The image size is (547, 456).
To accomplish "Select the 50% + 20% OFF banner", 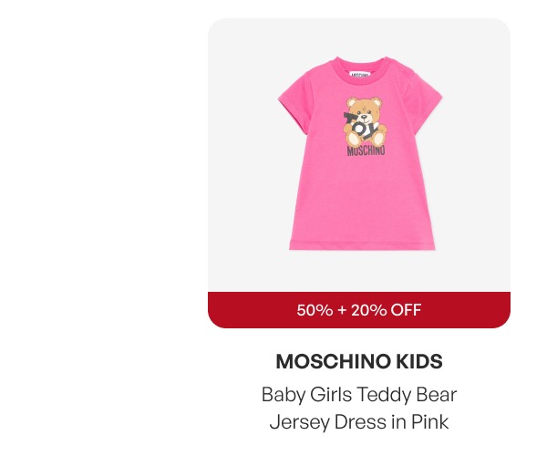I will click(359, 310).
